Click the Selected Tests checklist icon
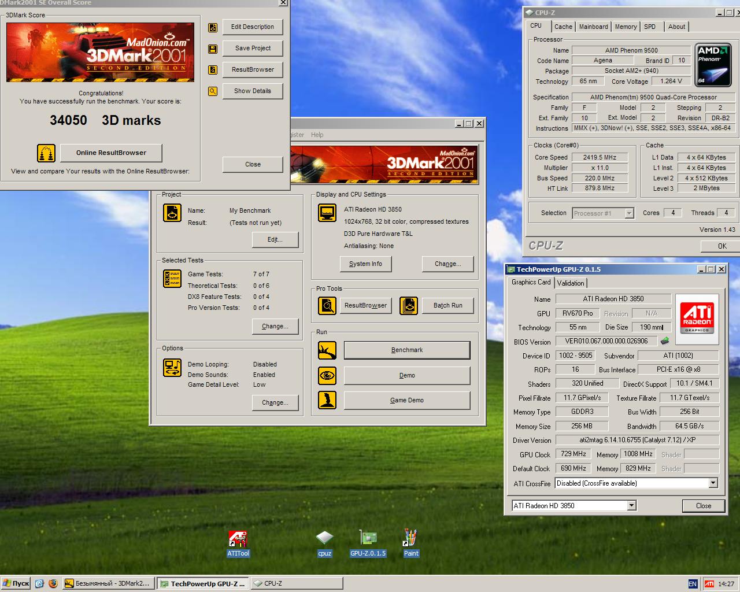This screenshot has width=740, height=592. (x=172, y=279)
